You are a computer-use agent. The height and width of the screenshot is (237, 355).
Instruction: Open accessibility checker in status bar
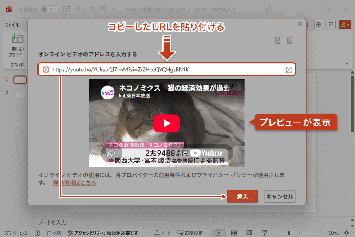[x=103, y=233]
